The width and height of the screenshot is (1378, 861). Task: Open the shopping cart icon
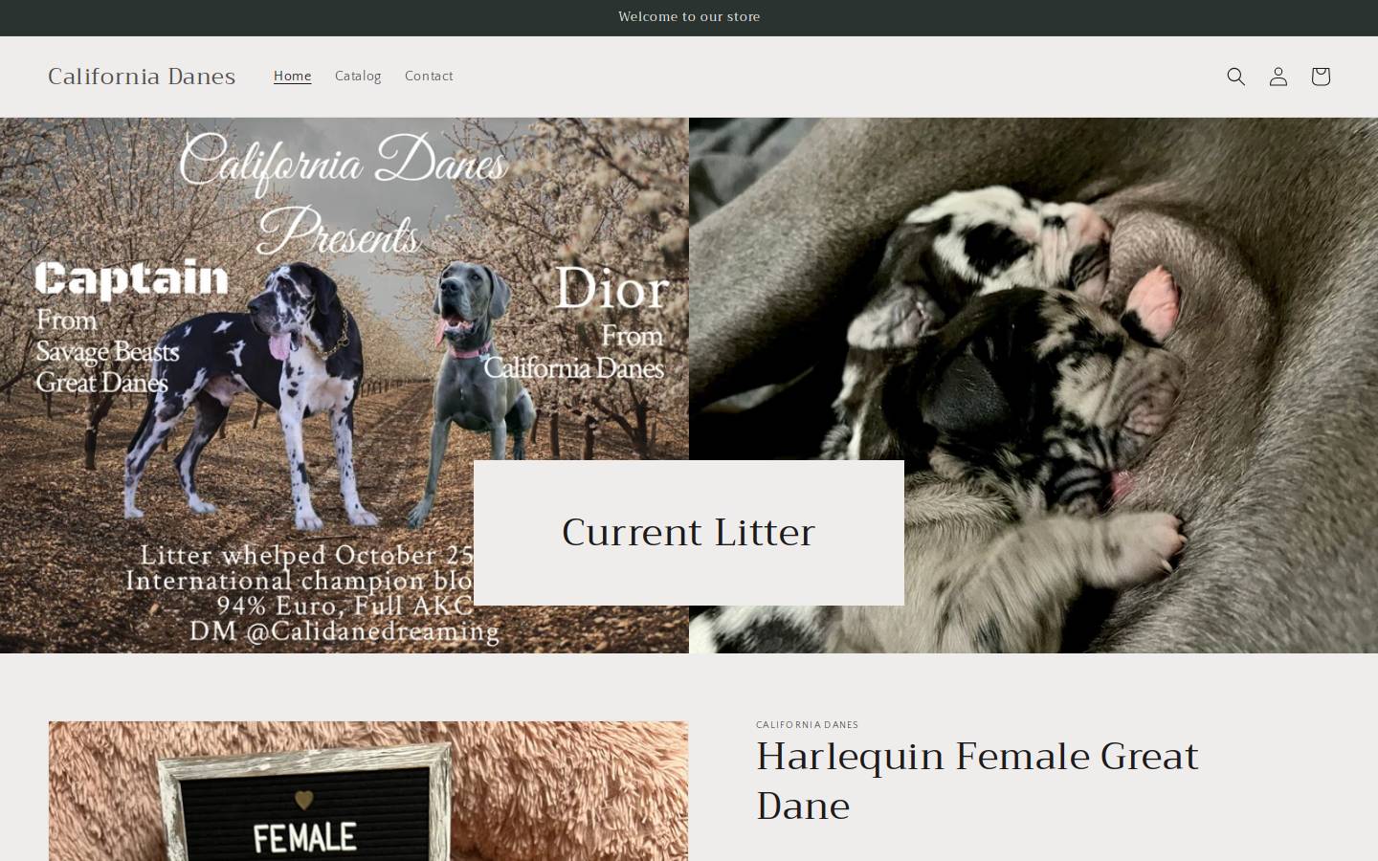coord(1320,77)
